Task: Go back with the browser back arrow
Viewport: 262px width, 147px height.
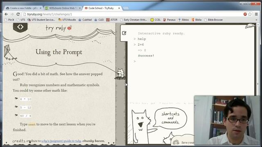Action: [x=6, y=14]
